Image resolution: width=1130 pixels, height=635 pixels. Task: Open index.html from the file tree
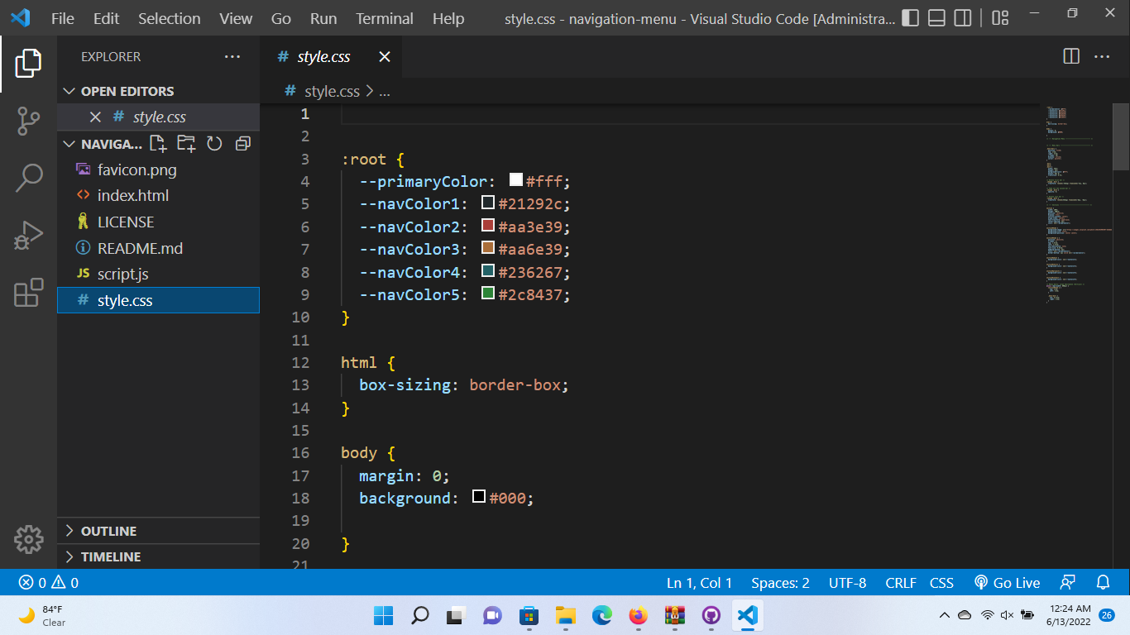pyautogui.click(x=133, y=195)
